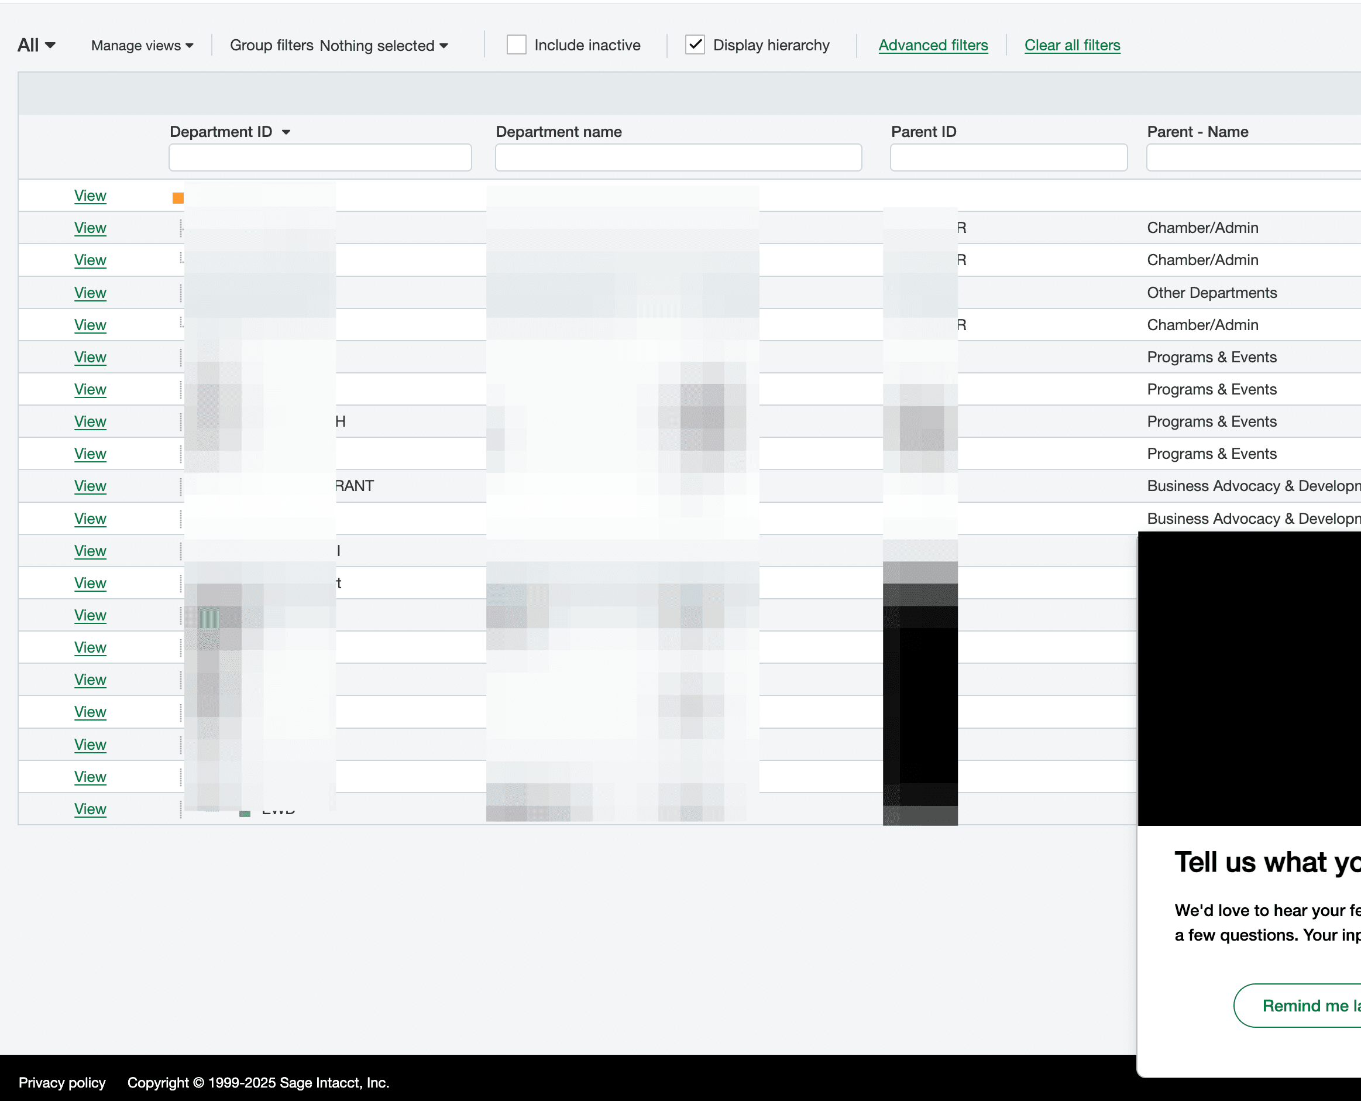This screenshot has height=1101, width=1361.
Task: Disable the Display hierarchy checkbox
Action: (x=695, y=44)
